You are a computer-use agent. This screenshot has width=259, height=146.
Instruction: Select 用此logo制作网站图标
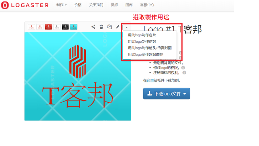[146, 54]
